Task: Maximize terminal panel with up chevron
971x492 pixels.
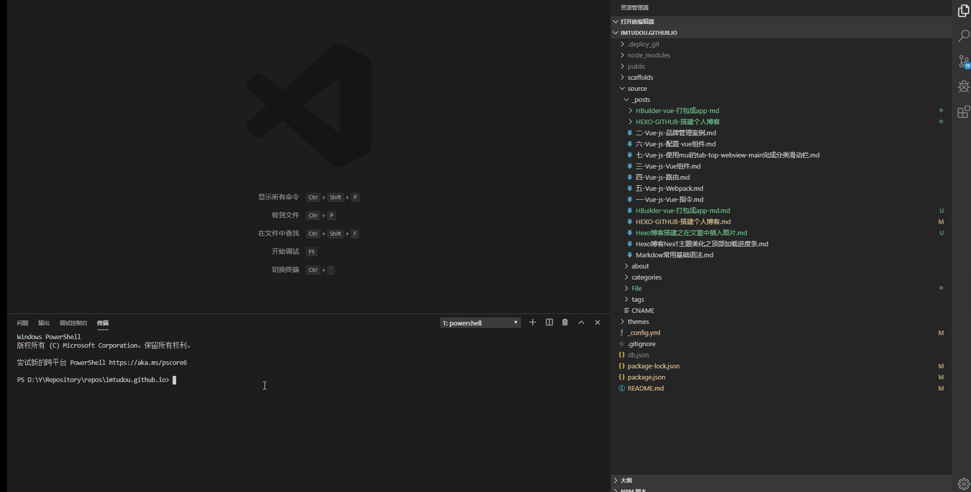Action: coord(581,322)
